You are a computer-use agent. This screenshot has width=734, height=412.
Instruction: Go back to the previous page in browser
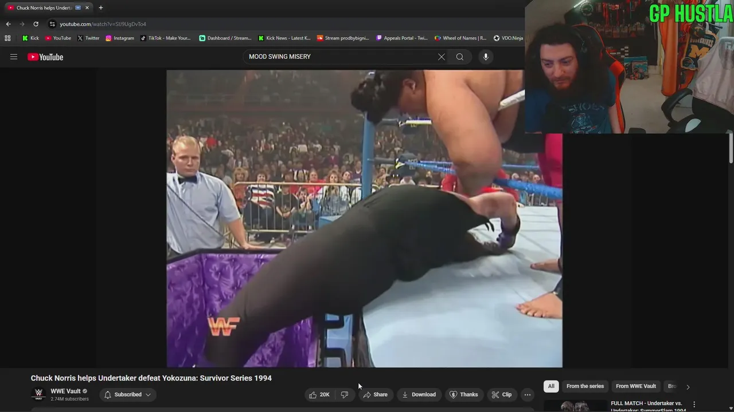point(8,24)
